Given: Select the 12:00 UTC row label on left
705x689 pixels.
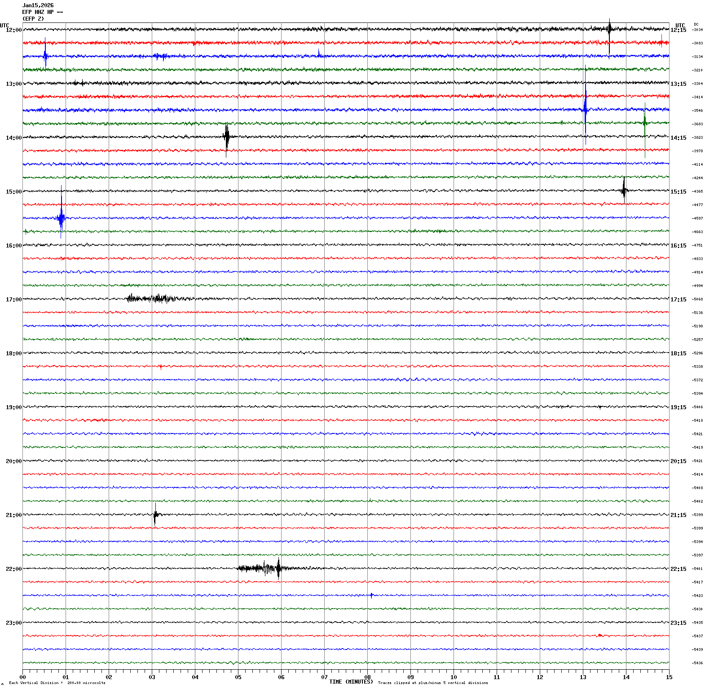Looking at the screenshot, I should click(x=13, y=30).
